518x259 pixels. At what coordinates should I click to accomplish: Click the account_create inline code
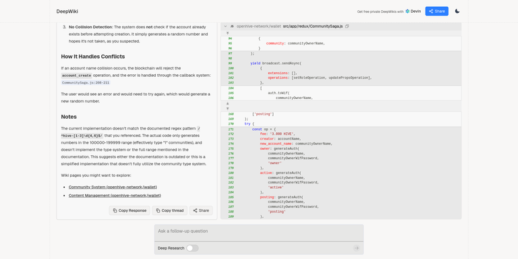76,76
